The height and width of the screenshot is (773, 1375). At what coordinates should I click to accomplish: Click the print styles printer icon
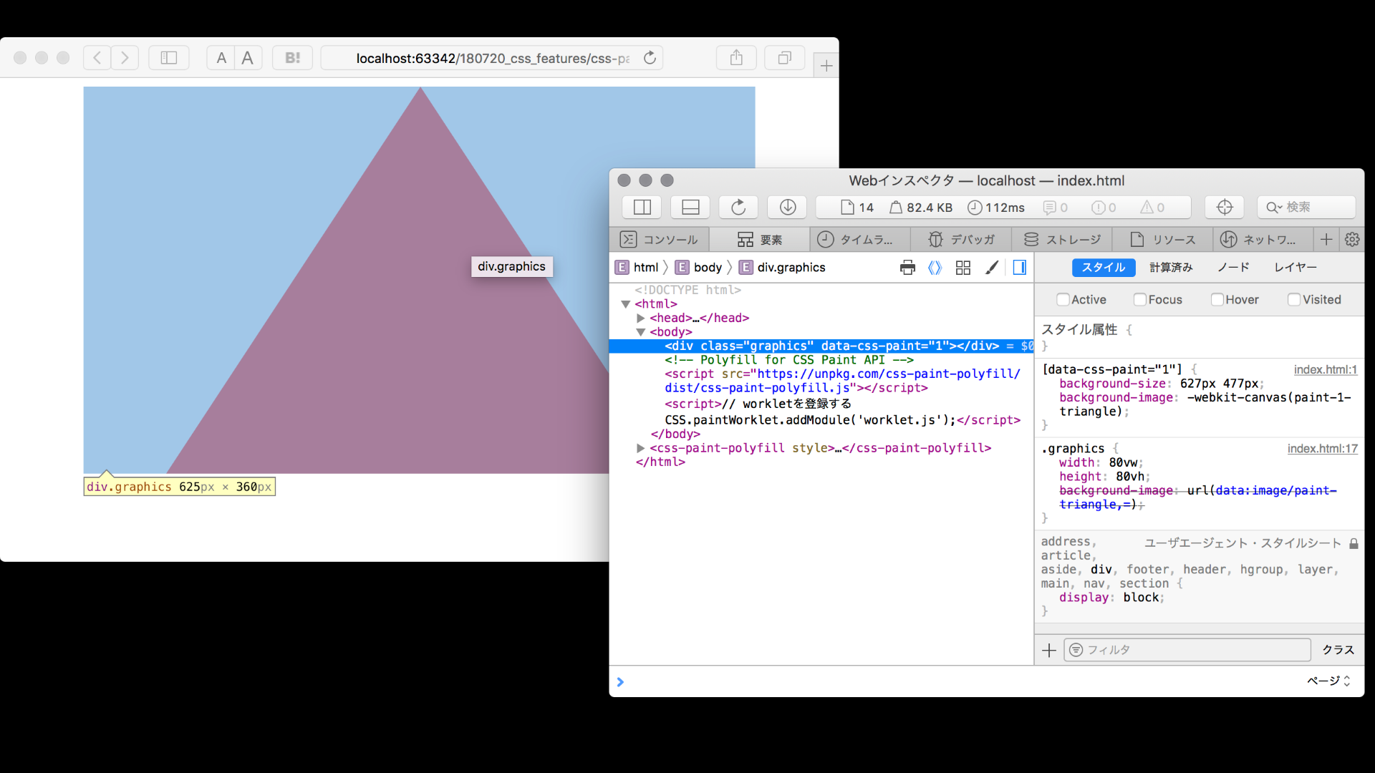pos(907,268)
